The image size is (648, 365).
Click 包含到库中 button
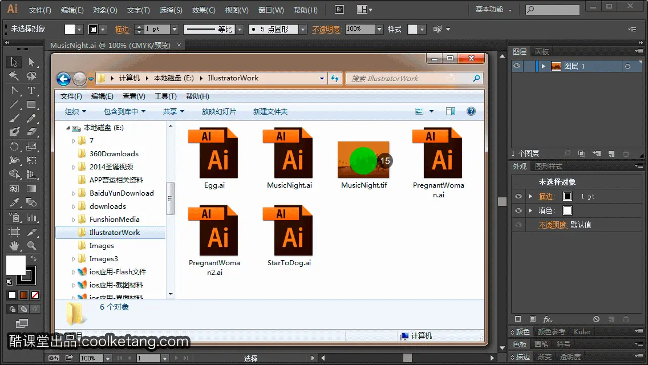[125, 112]
